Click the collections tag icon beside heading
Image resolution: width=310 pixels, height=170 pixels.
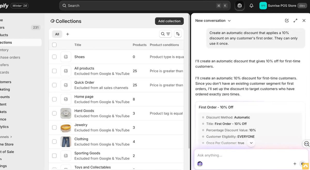point(52,21)
